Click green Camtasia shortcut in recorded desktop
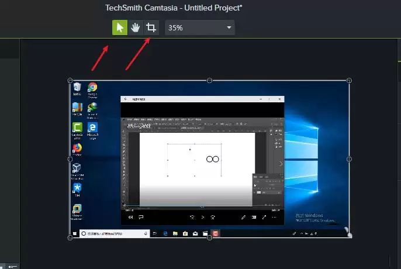The image size is (401, 269). point(77,131)
